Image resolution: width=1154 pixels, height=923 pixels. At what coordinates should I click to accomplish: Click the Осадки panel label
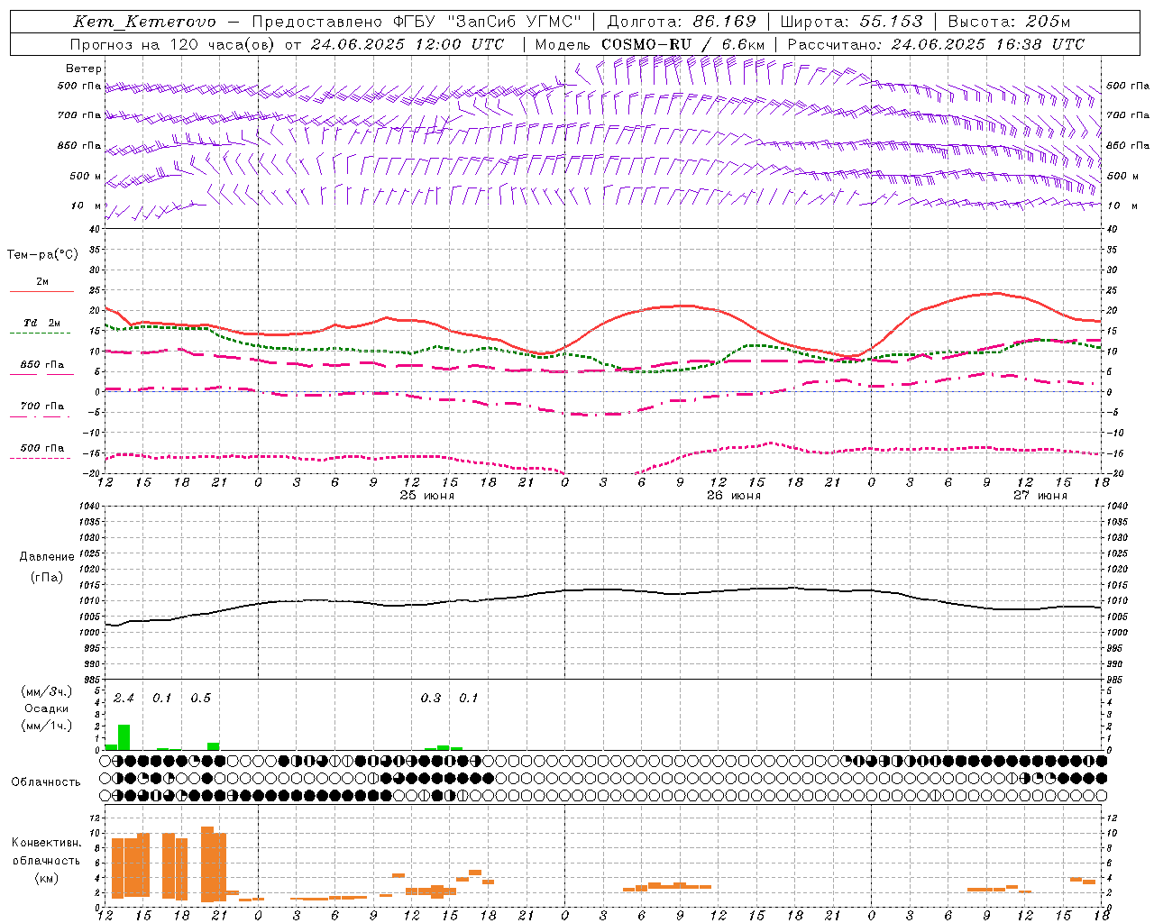pyautogui.click(x=46, y=708)
